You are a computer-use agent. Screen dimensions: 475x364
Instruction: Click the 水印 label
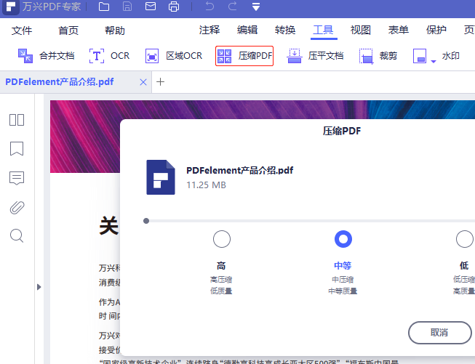(450, 56)
